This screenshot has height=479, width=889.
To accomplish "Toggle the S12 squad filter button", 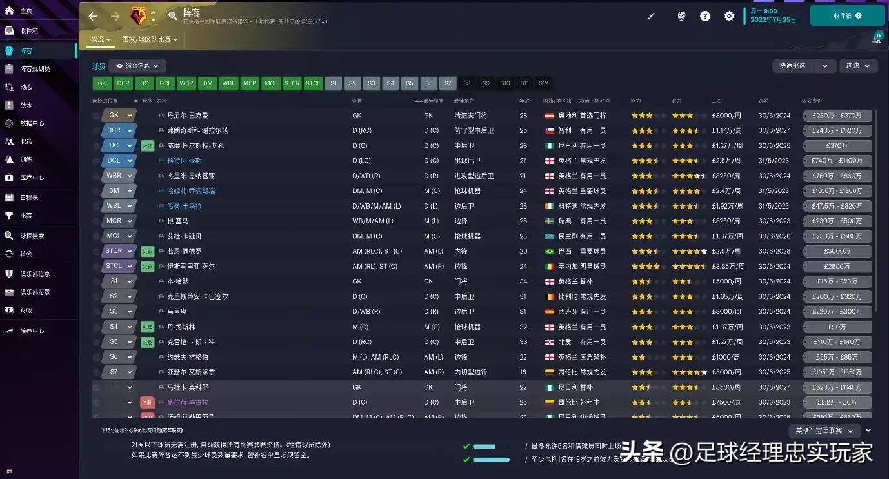I will click(x=543, y=83).
